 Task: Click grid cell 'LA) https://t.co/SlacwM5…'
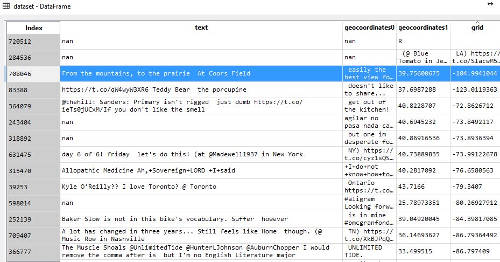[475, 58]
